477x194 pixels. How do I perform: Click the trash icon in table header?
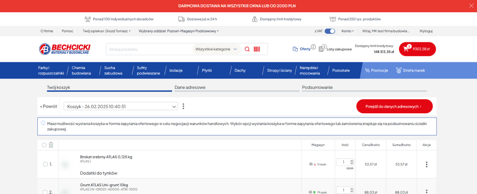click(51, 145)
